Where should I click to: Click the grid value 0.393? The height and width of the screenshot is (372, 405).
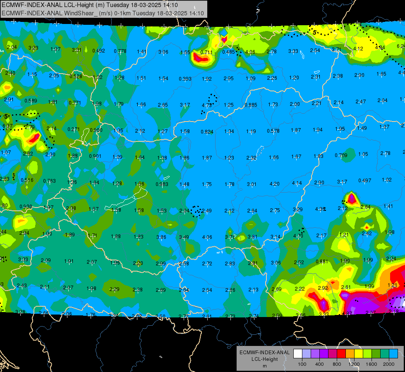pos(185,79)
